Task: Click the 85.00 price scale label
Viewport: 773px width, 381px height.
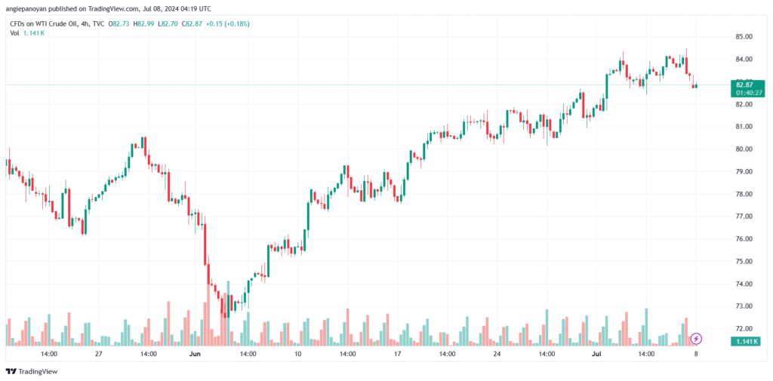Action: [744, 37]
